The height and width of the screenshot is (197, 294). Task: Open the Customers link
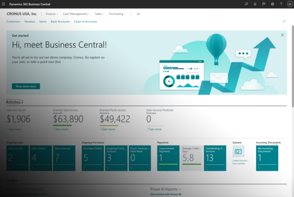click(13, 21)
